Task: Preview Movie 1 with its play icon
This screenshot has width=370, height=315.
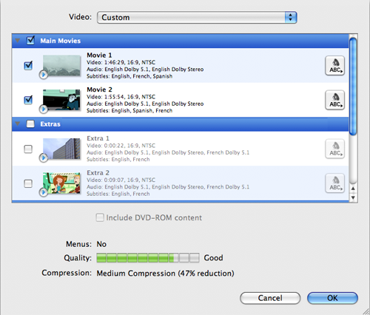Action: (x=44, y=74)
